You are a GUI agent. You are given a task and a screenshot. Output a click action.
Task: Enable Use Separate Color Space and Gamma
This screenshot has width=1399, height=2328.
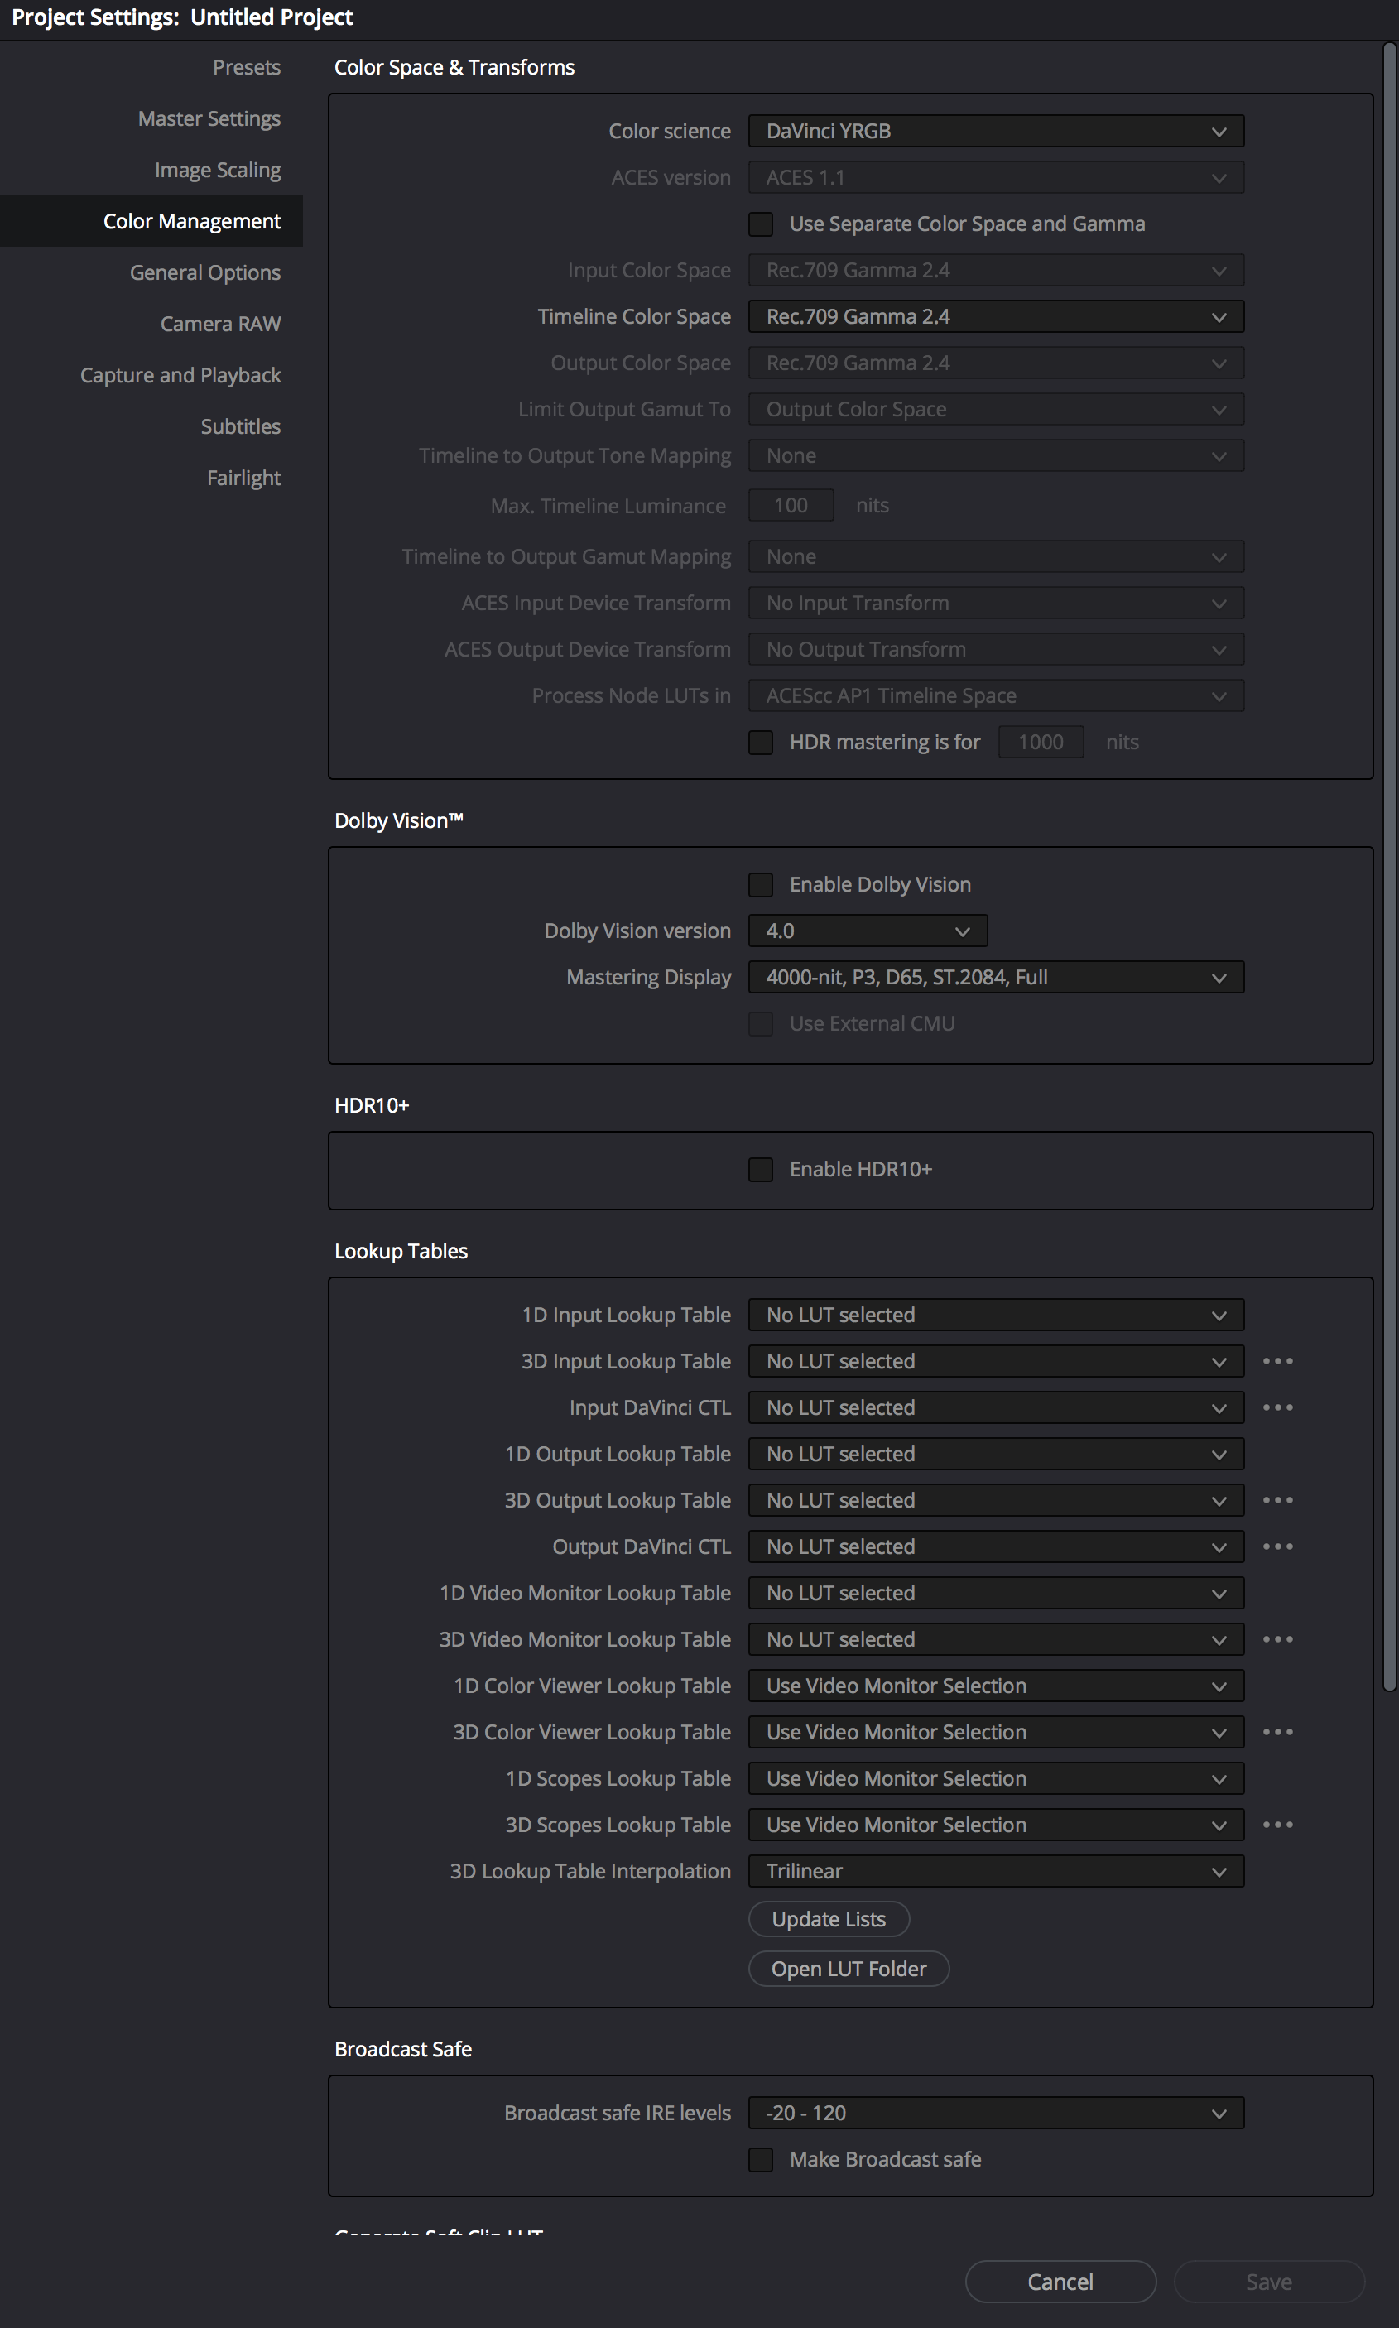pyautogui.click(x=761, y=224)
